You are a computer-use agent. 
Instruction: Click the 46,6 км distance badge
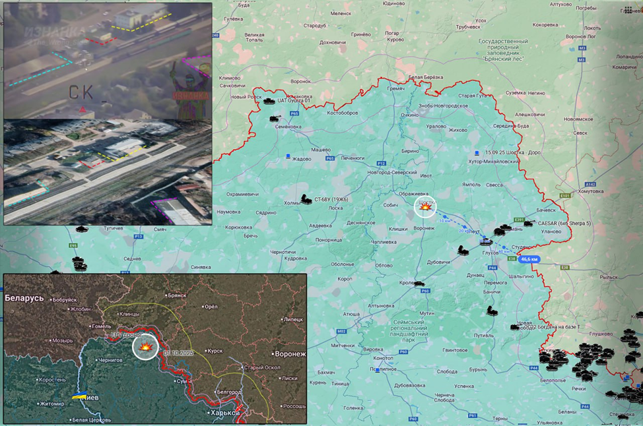coord(529,260)
